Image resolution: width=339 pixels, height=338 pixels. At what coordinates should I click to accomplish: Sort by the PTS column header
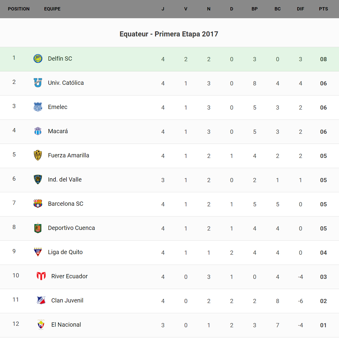tap(323, 9)
